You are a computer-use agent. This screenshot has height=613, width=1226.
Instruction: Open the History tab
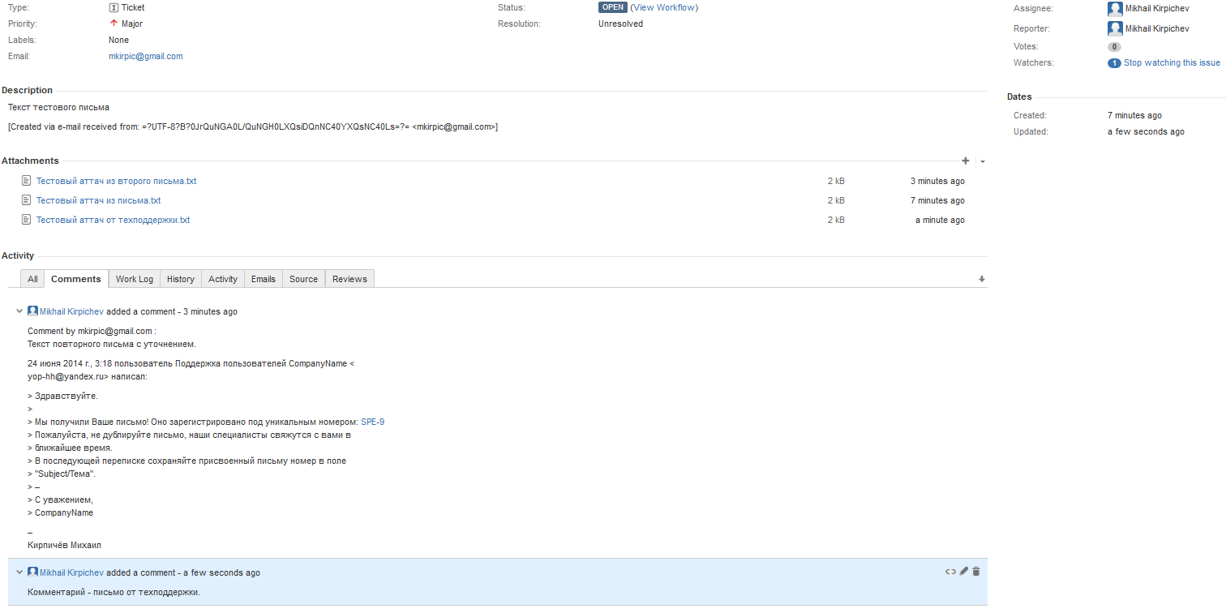[181, 279]
